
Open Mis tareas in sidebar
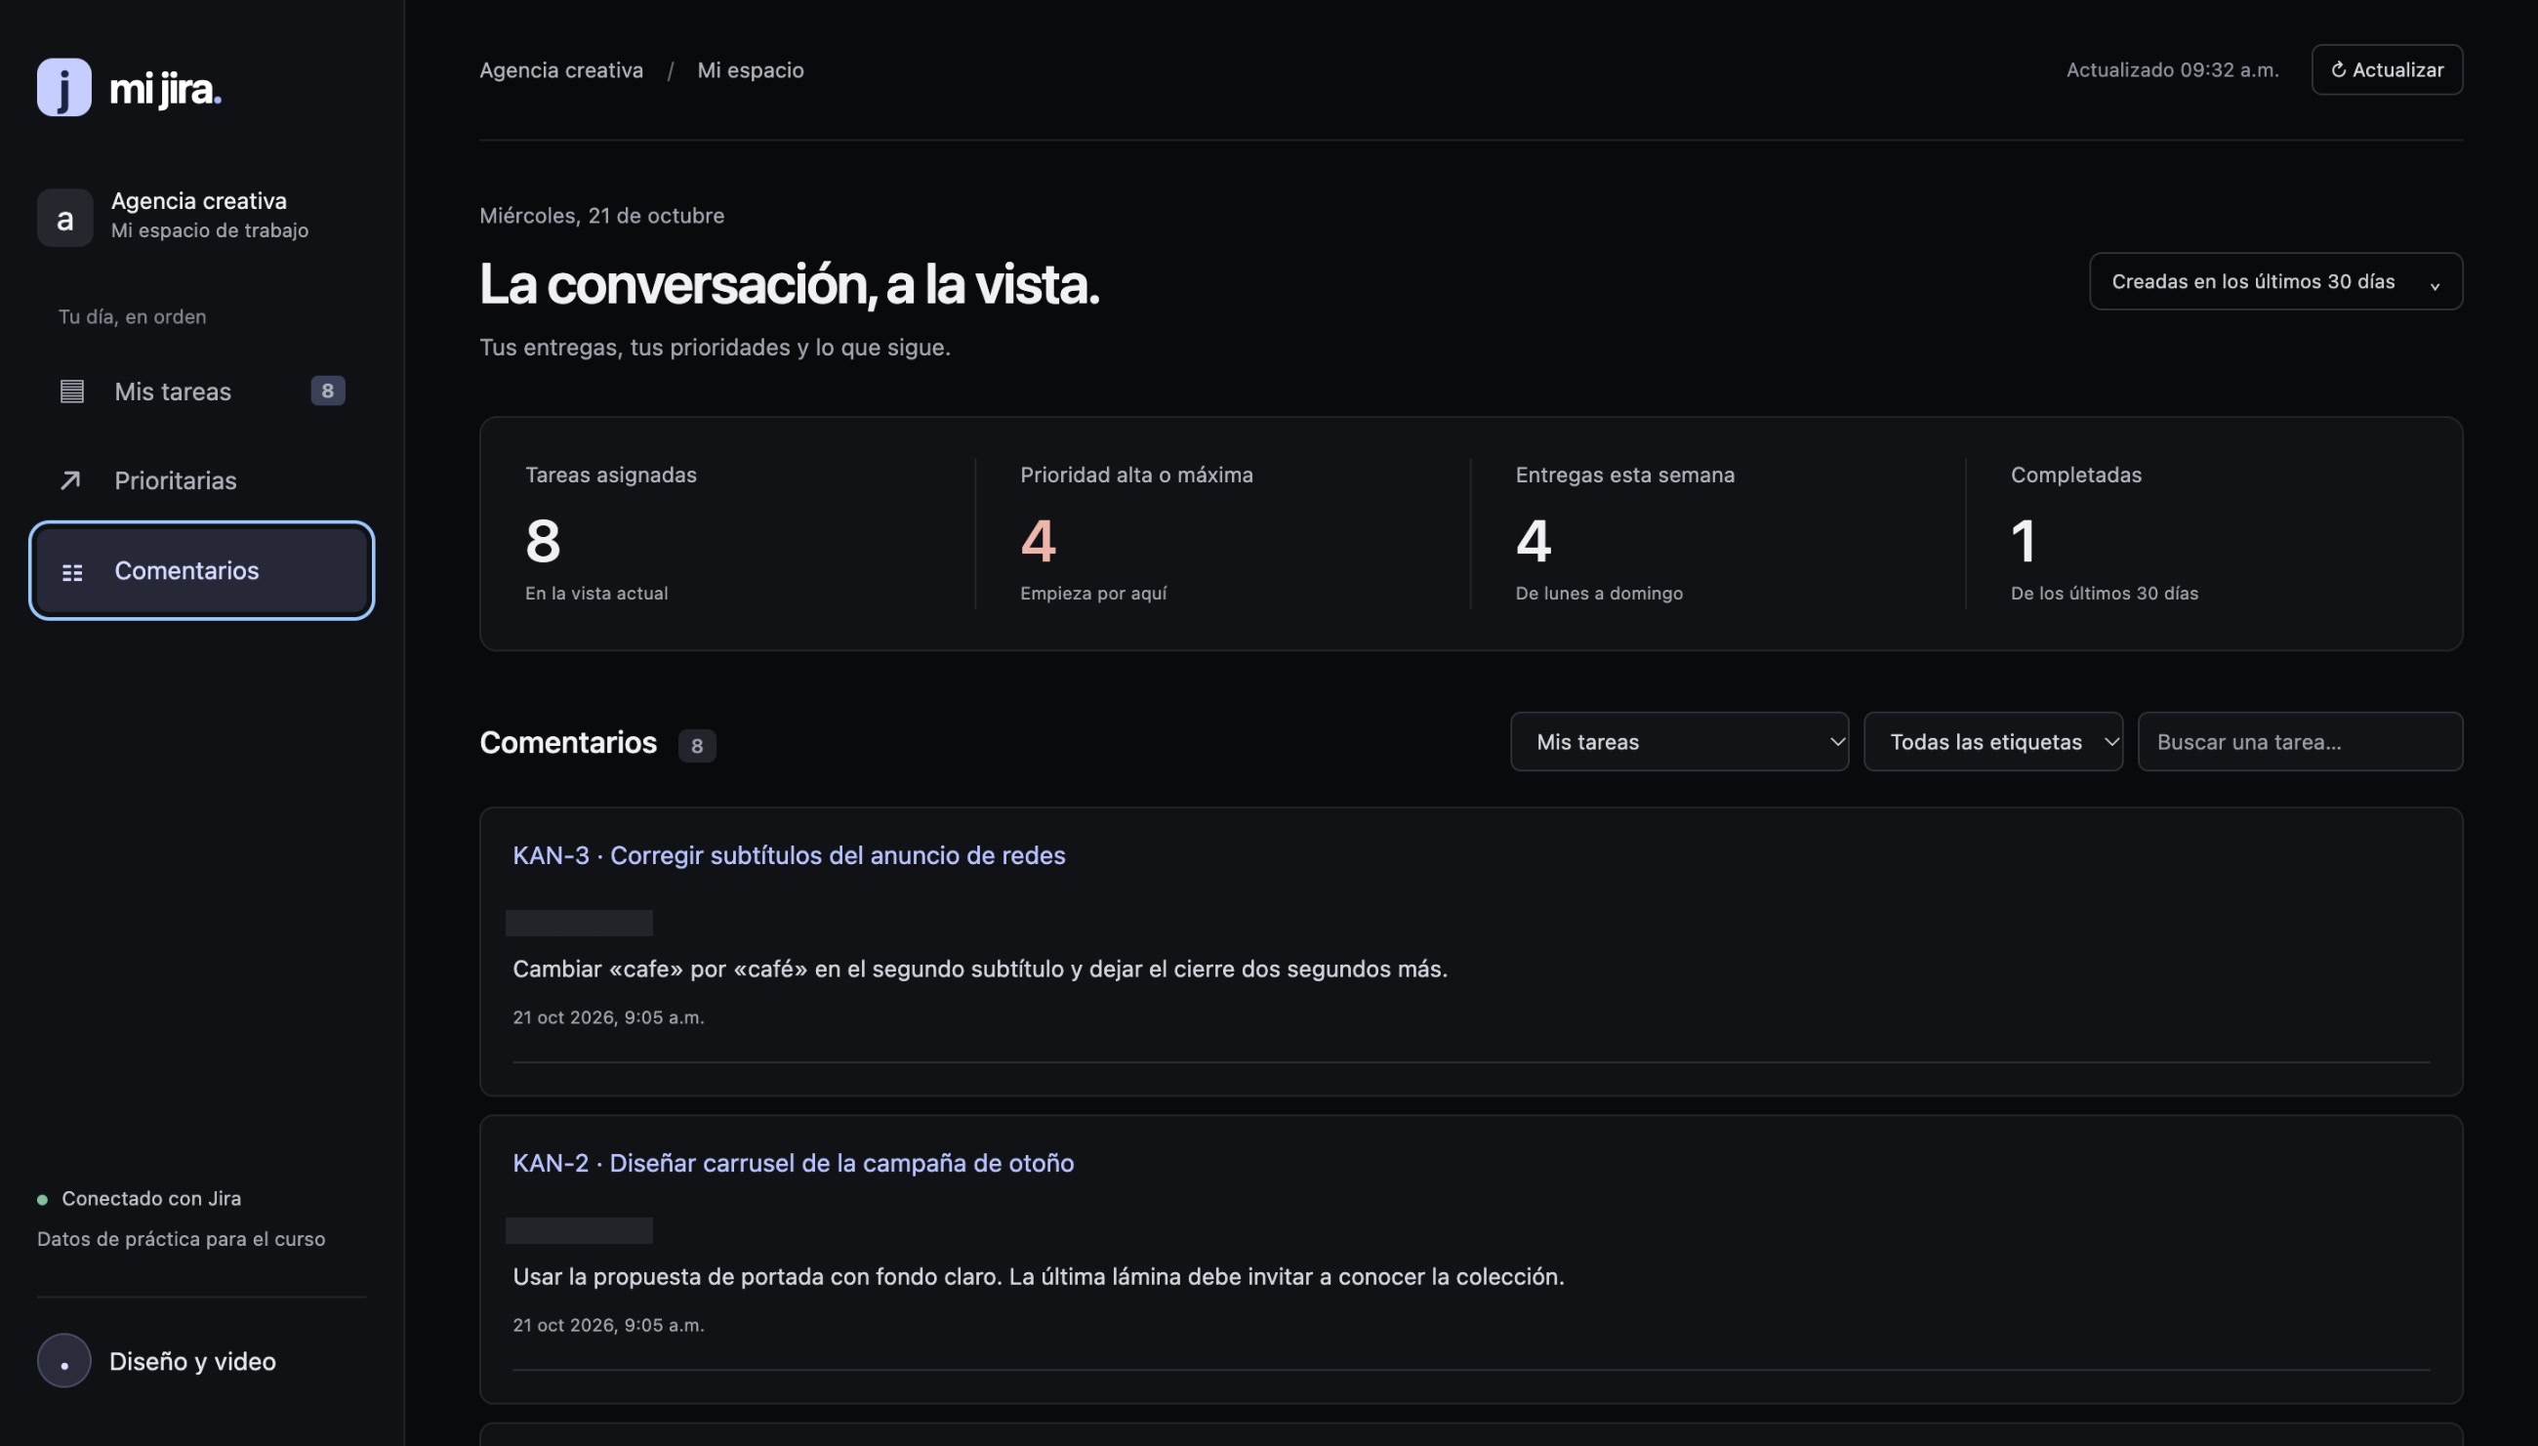pyautogui.click(x=201, y=392)
